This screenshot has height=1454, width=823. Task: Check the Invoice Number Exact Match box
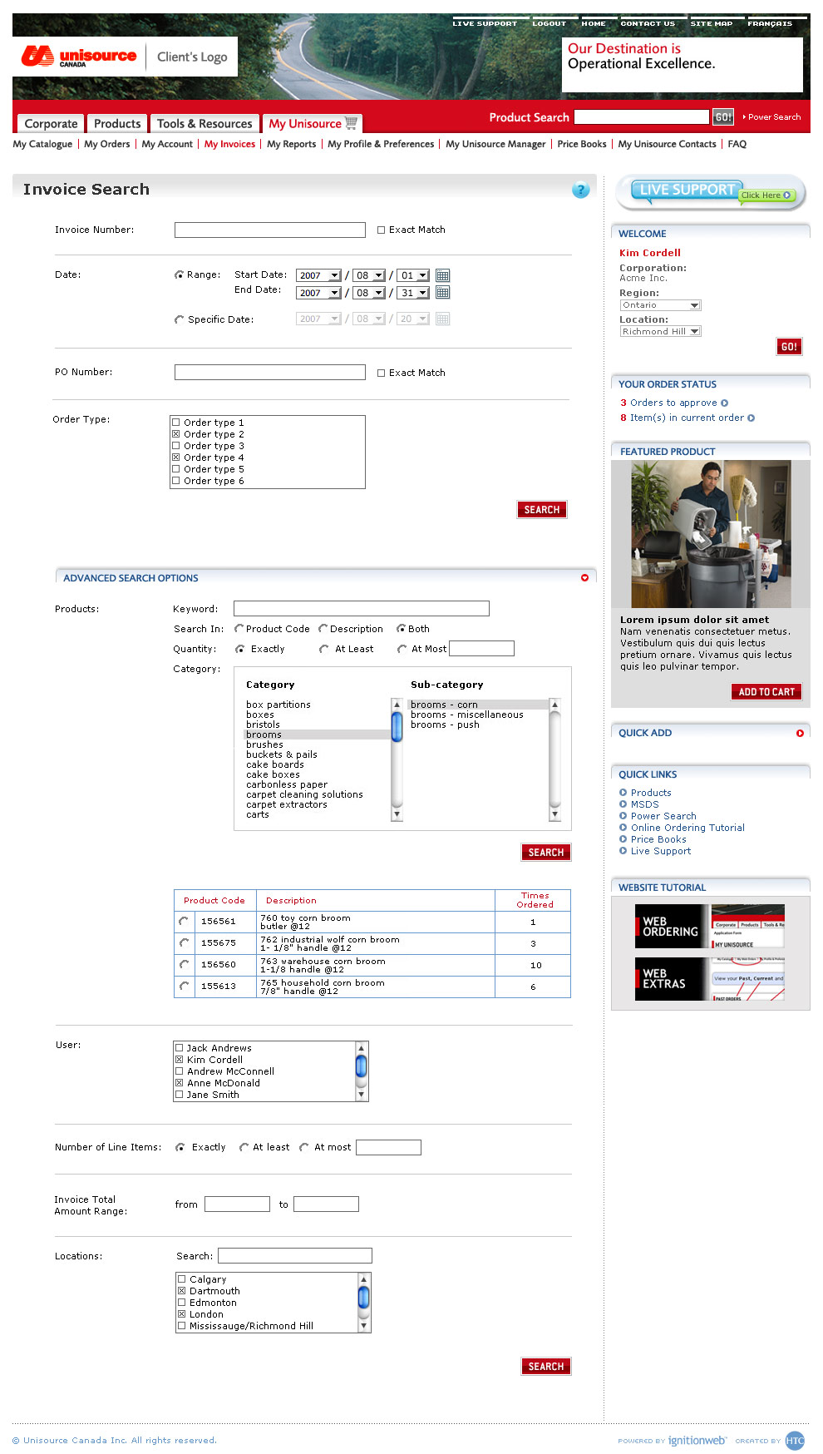382,230
